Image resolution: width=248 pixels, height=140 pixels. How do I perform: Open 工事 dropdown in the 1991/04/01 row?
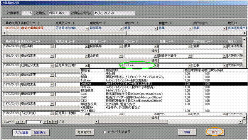[x=224, y=66]
